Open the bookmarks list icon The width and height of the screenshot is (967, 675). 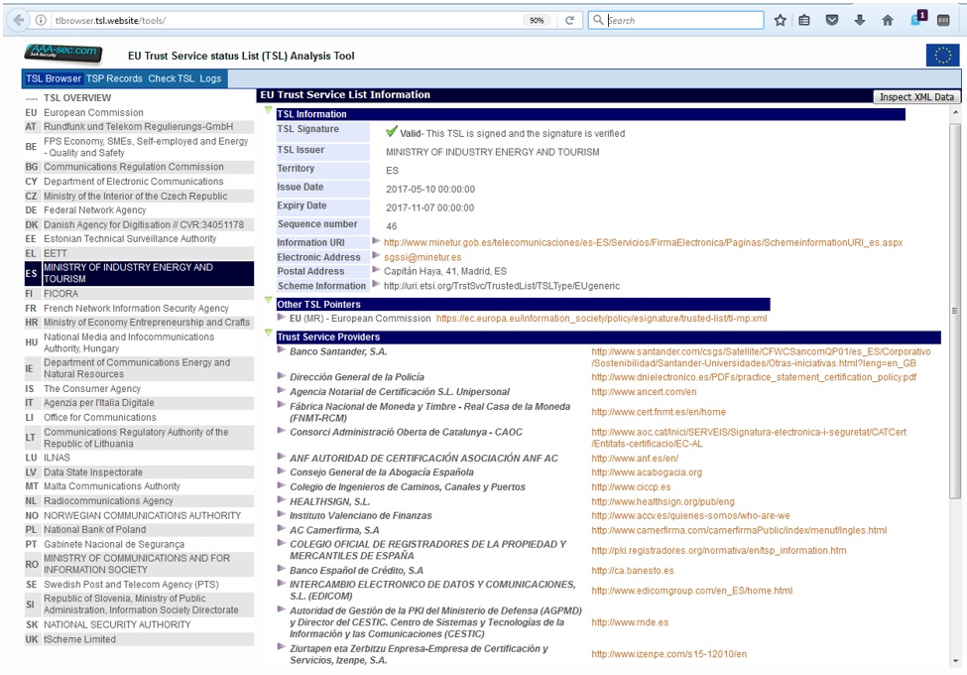(804, 21)
